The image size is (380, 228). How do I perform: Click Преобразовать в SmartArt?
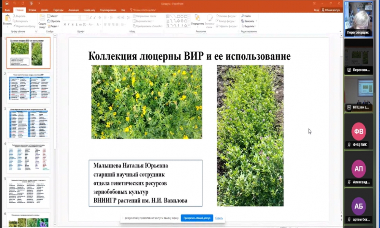147,26
